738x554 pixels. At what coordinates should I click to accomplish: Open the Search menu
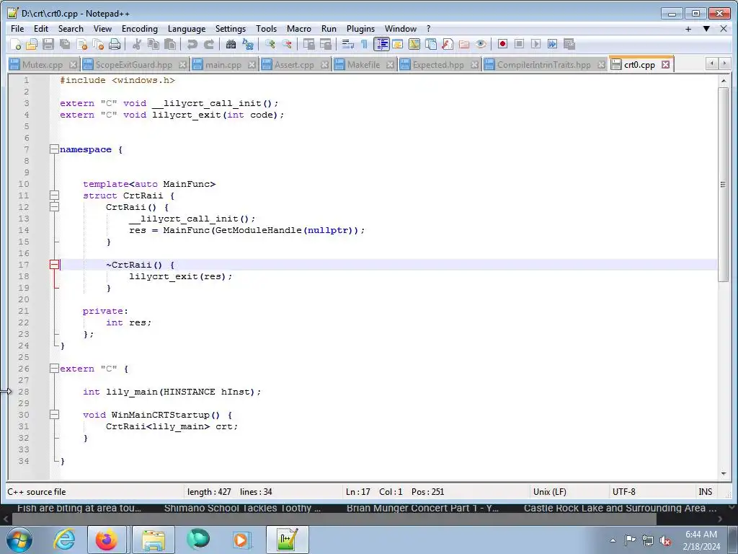(x=71, y=29)
